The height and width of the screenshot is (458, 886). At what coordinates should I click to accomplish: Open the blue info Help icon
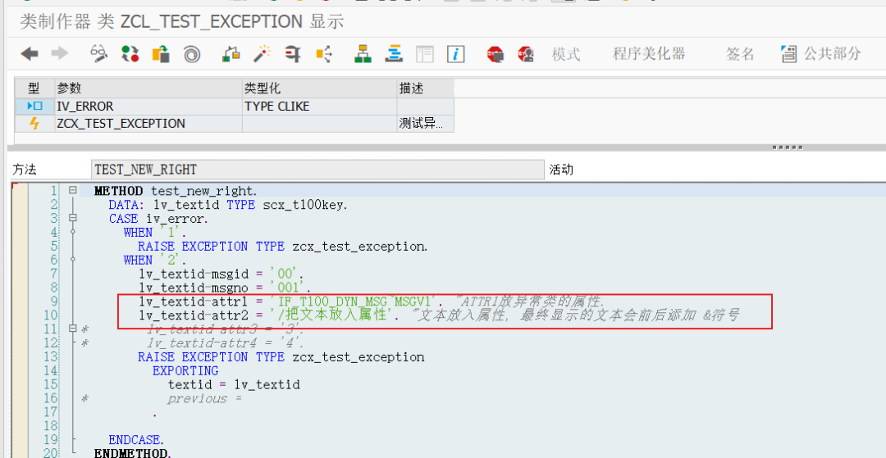click(x=455, y=54)
